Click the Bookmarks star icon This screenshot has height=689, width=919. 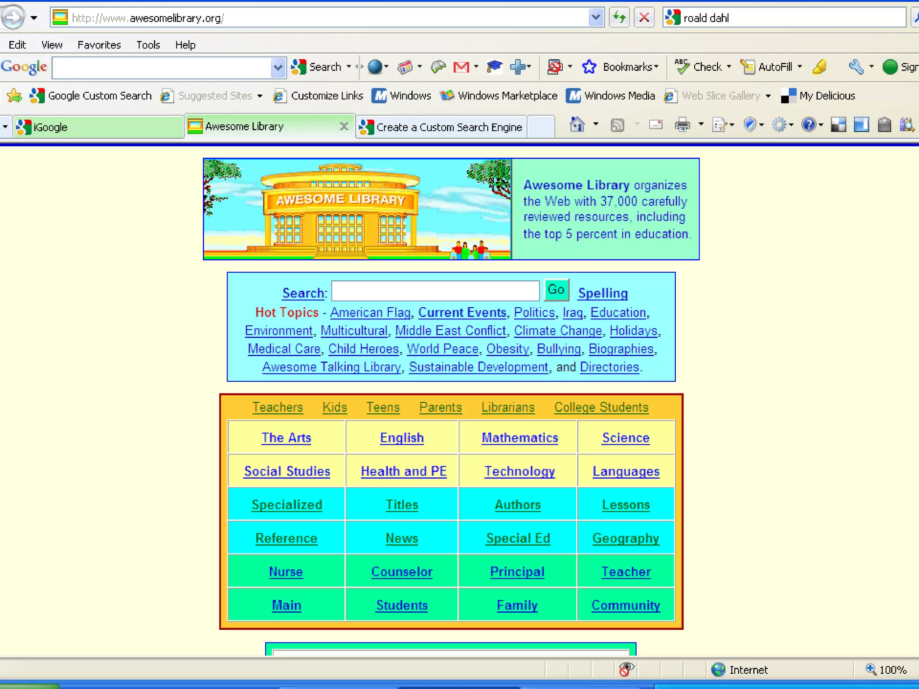pos(589,67)
